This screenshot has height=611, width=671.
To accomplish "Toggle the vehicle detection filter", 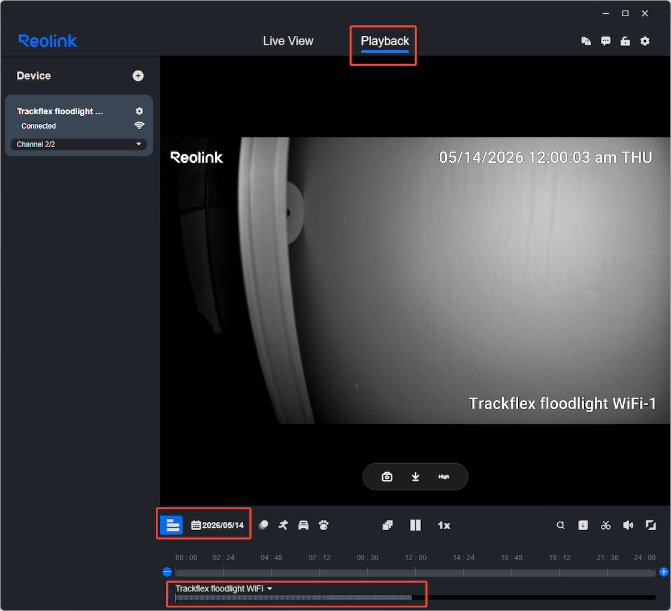I will 303,525.
